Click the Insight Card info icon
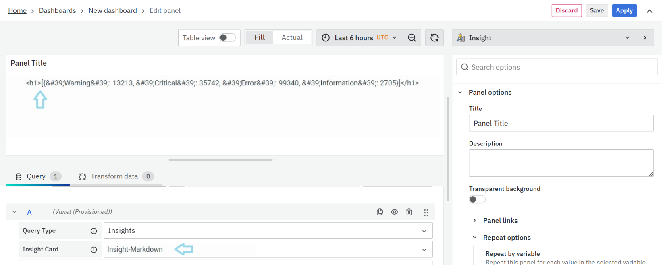This screenshot has width=663, height=265. click(94, 250)
